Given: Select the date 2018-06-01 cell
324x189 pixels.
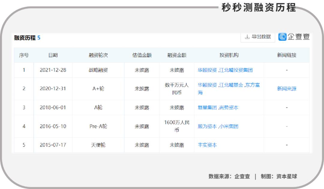Looking at the screenshot, I should pos(53,108).
